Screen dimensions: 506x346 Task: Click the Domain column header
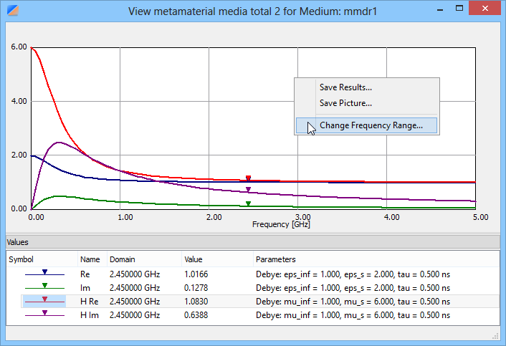click(121, 259)
